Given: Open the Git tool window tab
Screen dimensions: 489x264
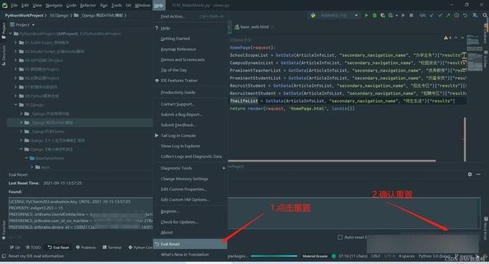Looking at the screenshot, I should (14, 248).
